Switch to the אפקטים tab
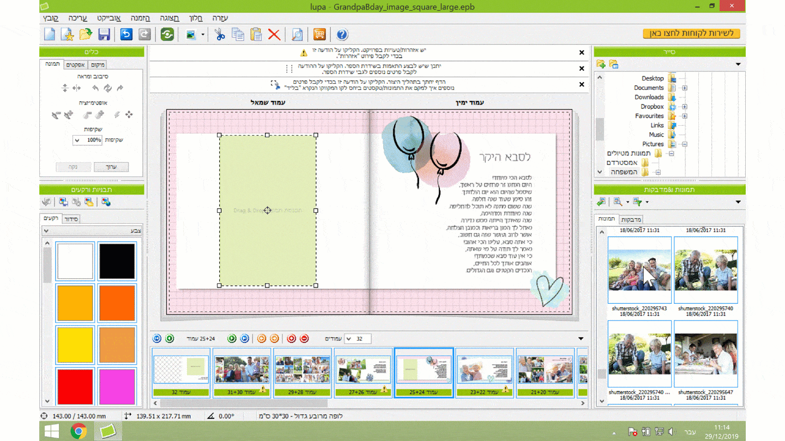 (75, 65)
